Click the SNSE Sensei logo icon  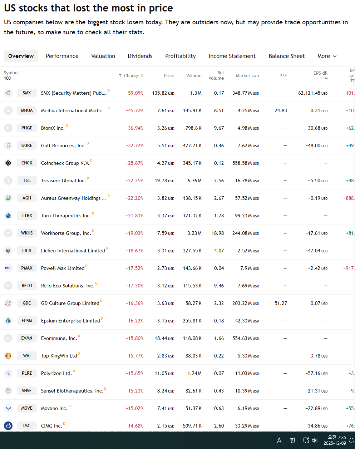coord(8,391)
